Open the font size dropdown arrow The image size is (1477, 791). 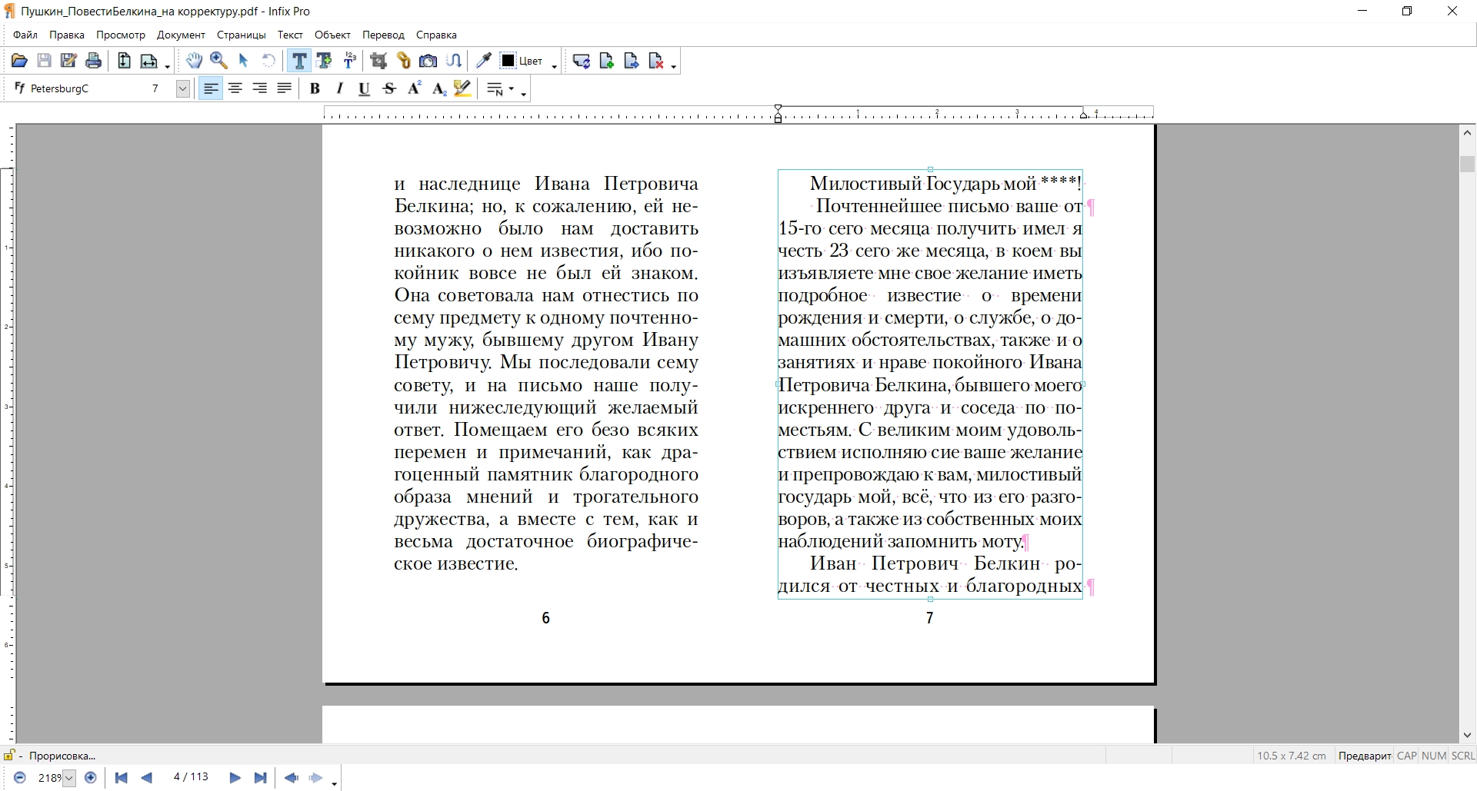[x=182, y=88]
